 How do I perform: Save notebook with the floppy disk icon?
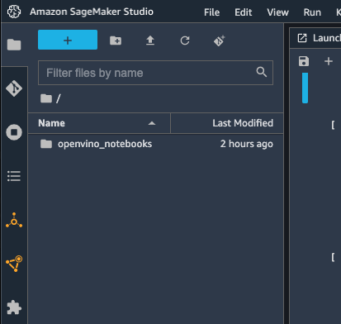pyautogui.click(x=304, y=61)
